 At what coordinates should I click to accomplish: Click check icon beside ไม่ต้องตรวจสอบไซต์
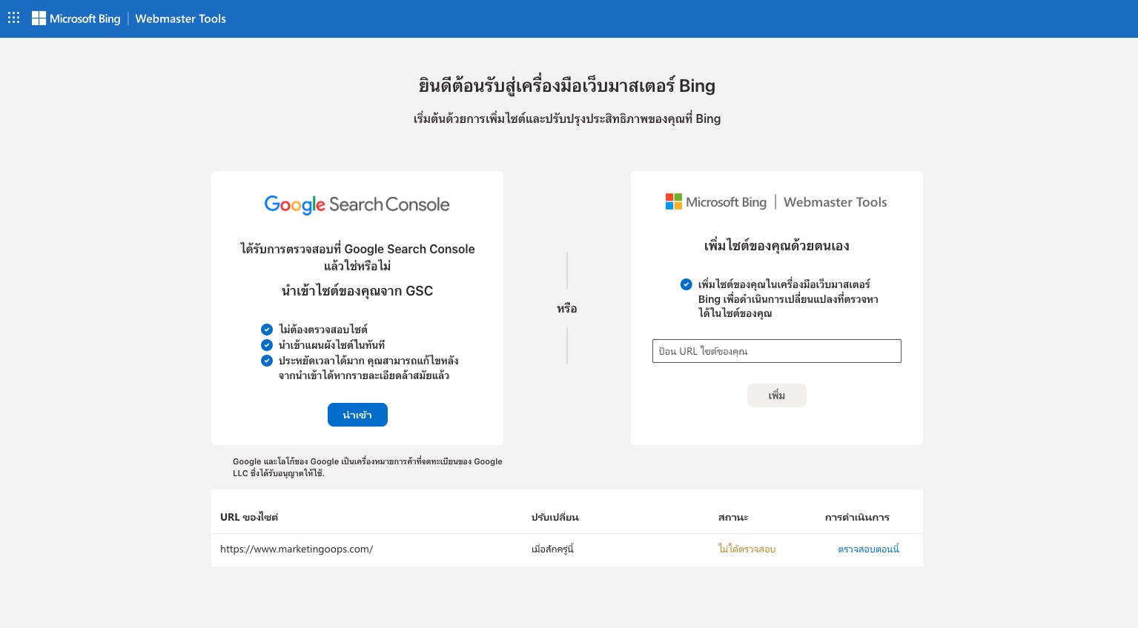[x=267, y=330]
